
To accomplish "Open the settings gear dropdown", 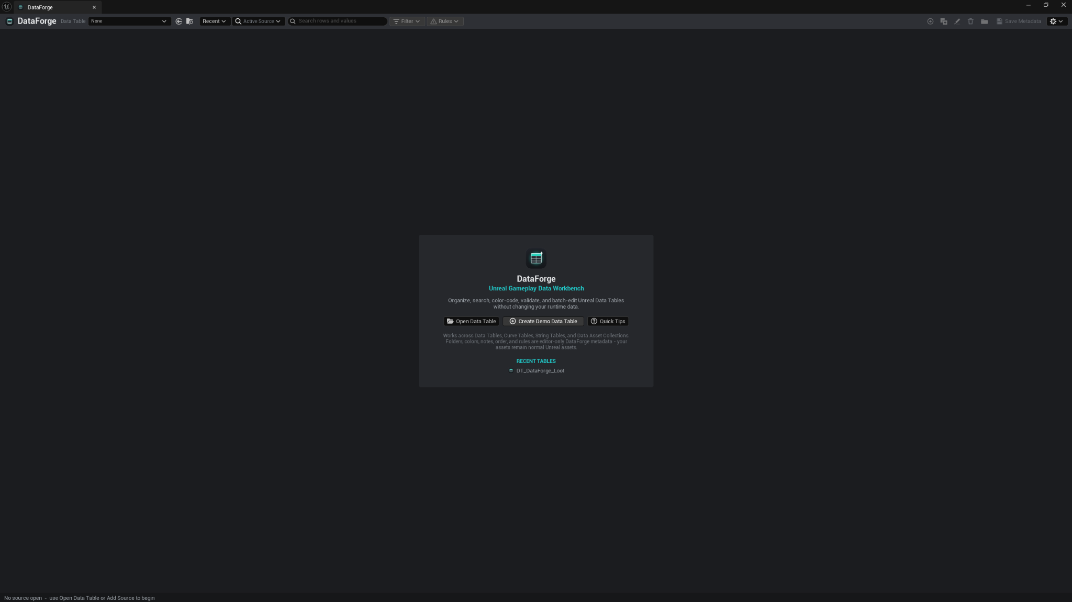I will point(1056,21).
